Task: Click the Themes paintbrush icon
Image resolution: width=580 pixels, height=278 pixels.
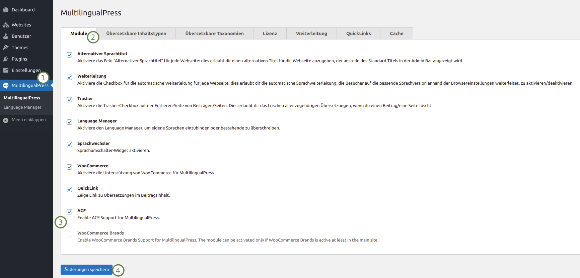Action: click(6, 48)
